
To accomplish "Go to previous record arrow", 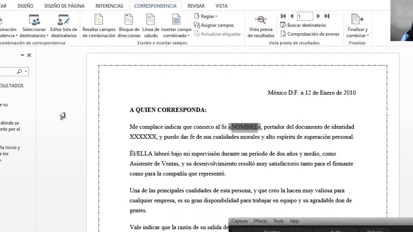I will click(x=292, y=16).
